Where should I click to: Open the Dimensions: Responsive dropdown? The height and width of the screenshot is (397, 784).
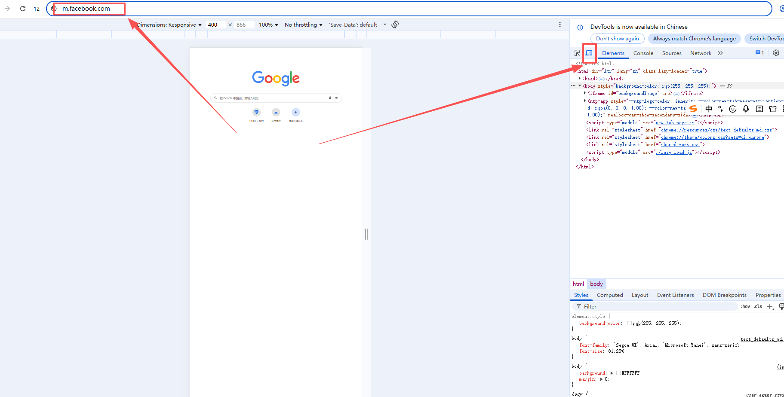click(x=169, y=25)
